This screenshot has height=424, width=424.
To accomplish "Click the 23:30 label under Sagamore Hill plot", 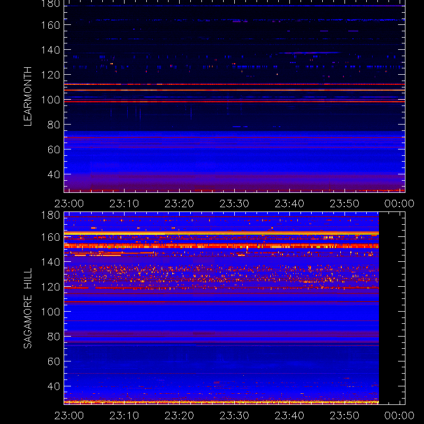I will [x=234, y=416].
